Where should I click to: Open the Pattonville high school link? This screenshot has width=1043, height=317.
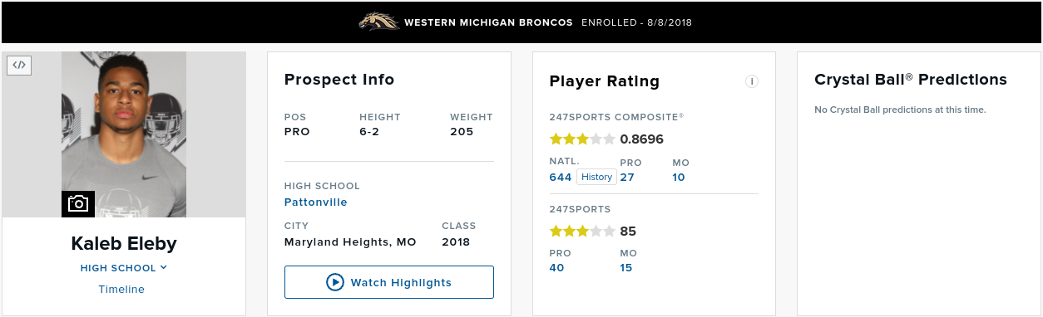pyautogui.click(x=316, y=202)
